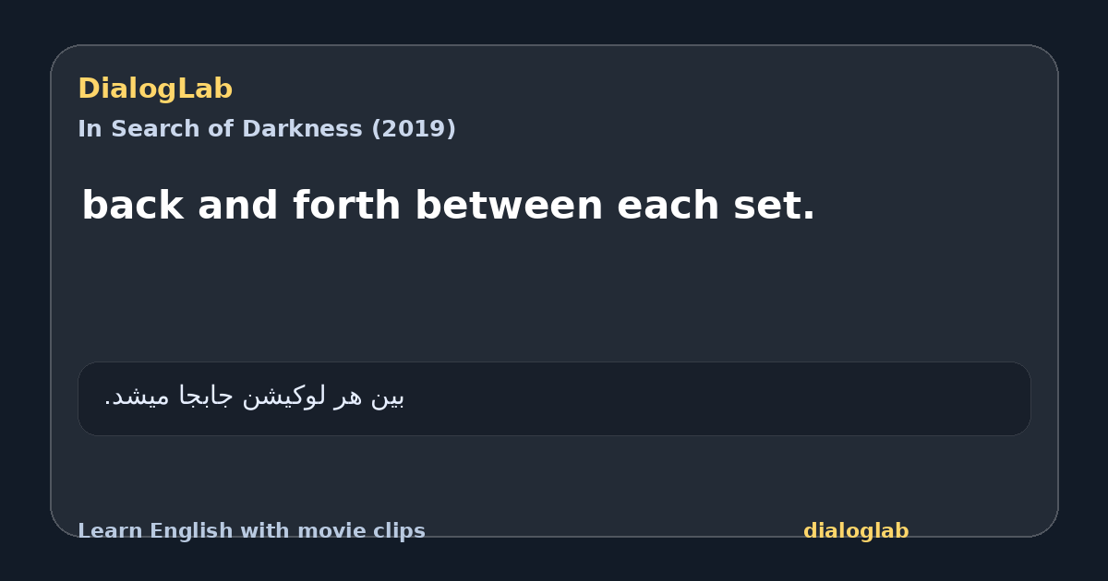Tap the word 'and' in the subtitle
Viewport: 1108px width, 581px height.
(238, 206)
